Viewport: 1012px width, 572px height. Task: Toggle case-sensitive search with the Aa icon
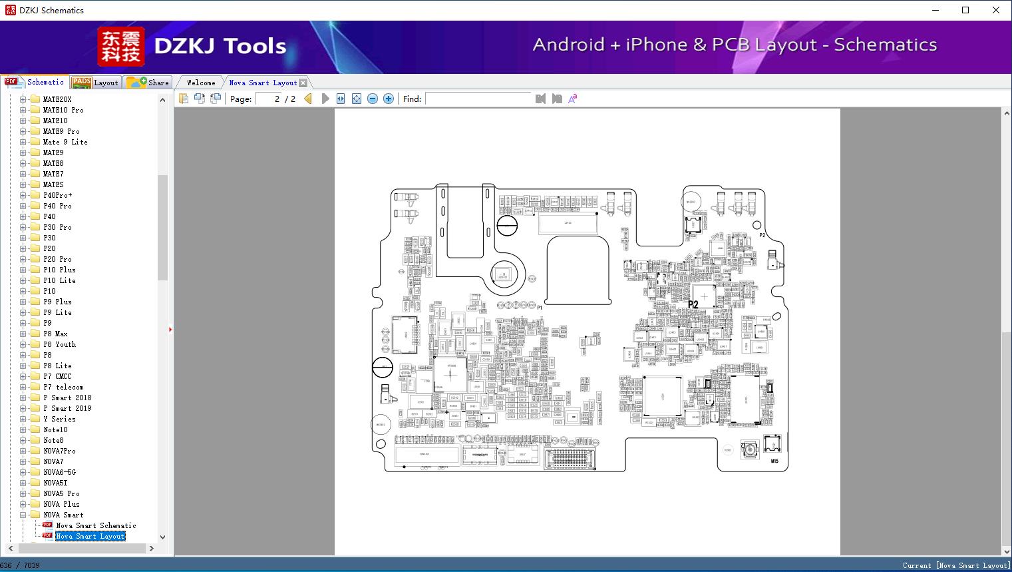pyautogui.click(x=572, y=98)
